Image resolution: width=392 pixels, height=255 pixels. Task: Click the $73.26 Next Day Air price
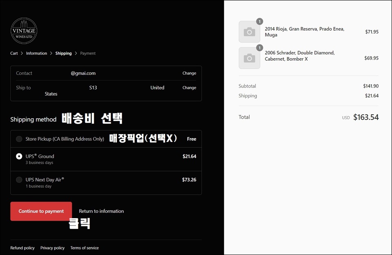[189, 180]
